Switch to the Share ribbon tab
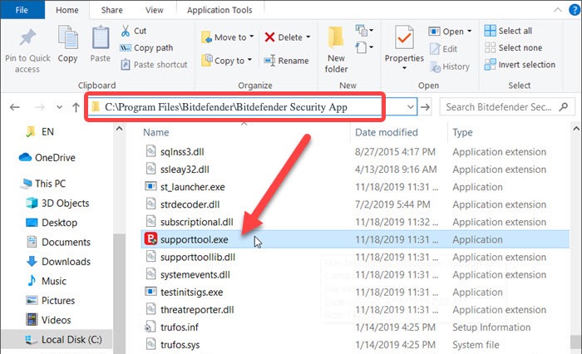 tap(111, 10)
